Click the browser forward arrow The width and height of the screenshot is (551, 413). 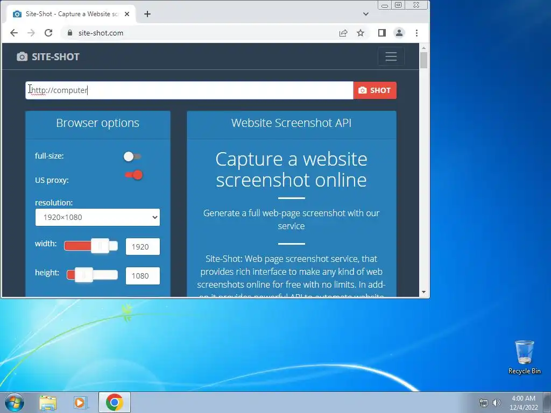tap(31, 33)
